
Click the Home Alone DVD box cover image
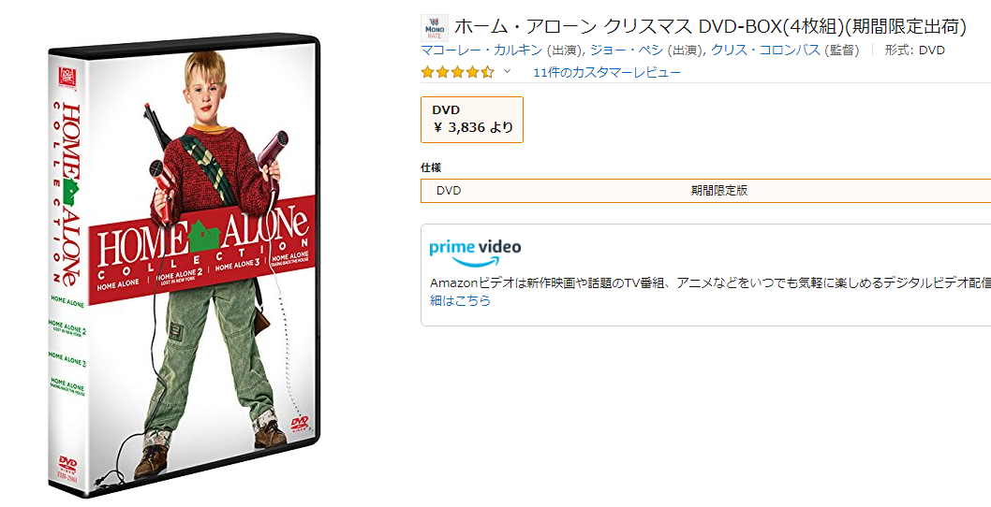click(x=184, y=265)
